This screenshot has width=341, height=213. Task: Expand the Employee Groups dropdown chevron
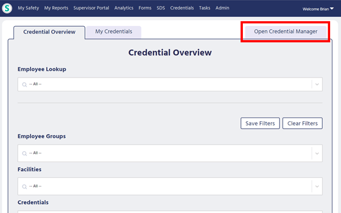tap(317, 153)
